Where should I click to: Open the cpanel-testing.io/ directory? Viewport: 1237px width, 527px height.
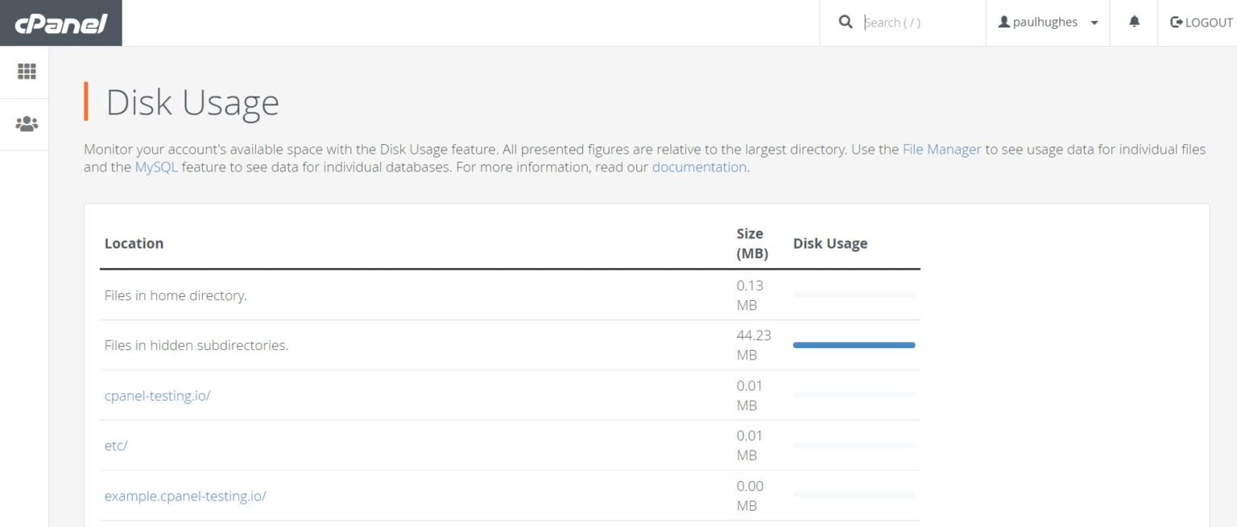pos(158,395)
